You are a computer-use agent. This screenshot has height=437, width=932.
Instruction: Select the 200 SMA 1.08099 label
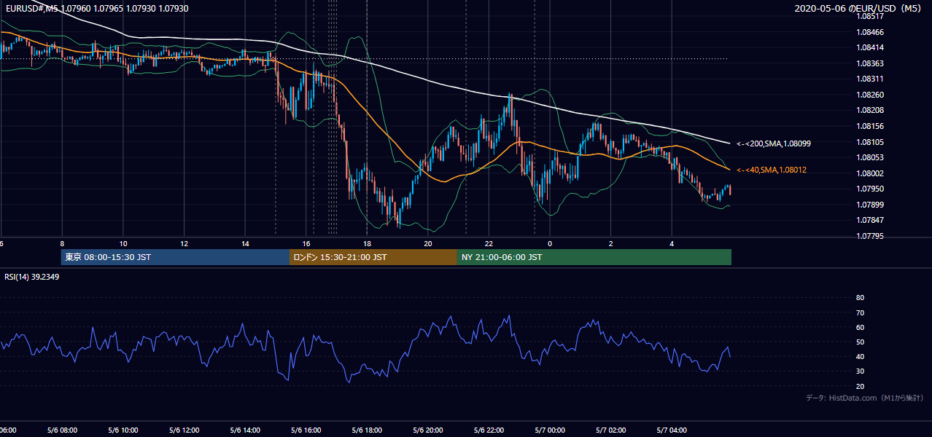coord(773,143)
